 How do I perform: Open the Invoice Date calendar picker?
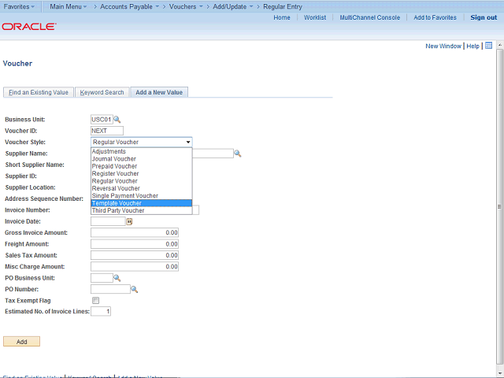tap(129, 222)
